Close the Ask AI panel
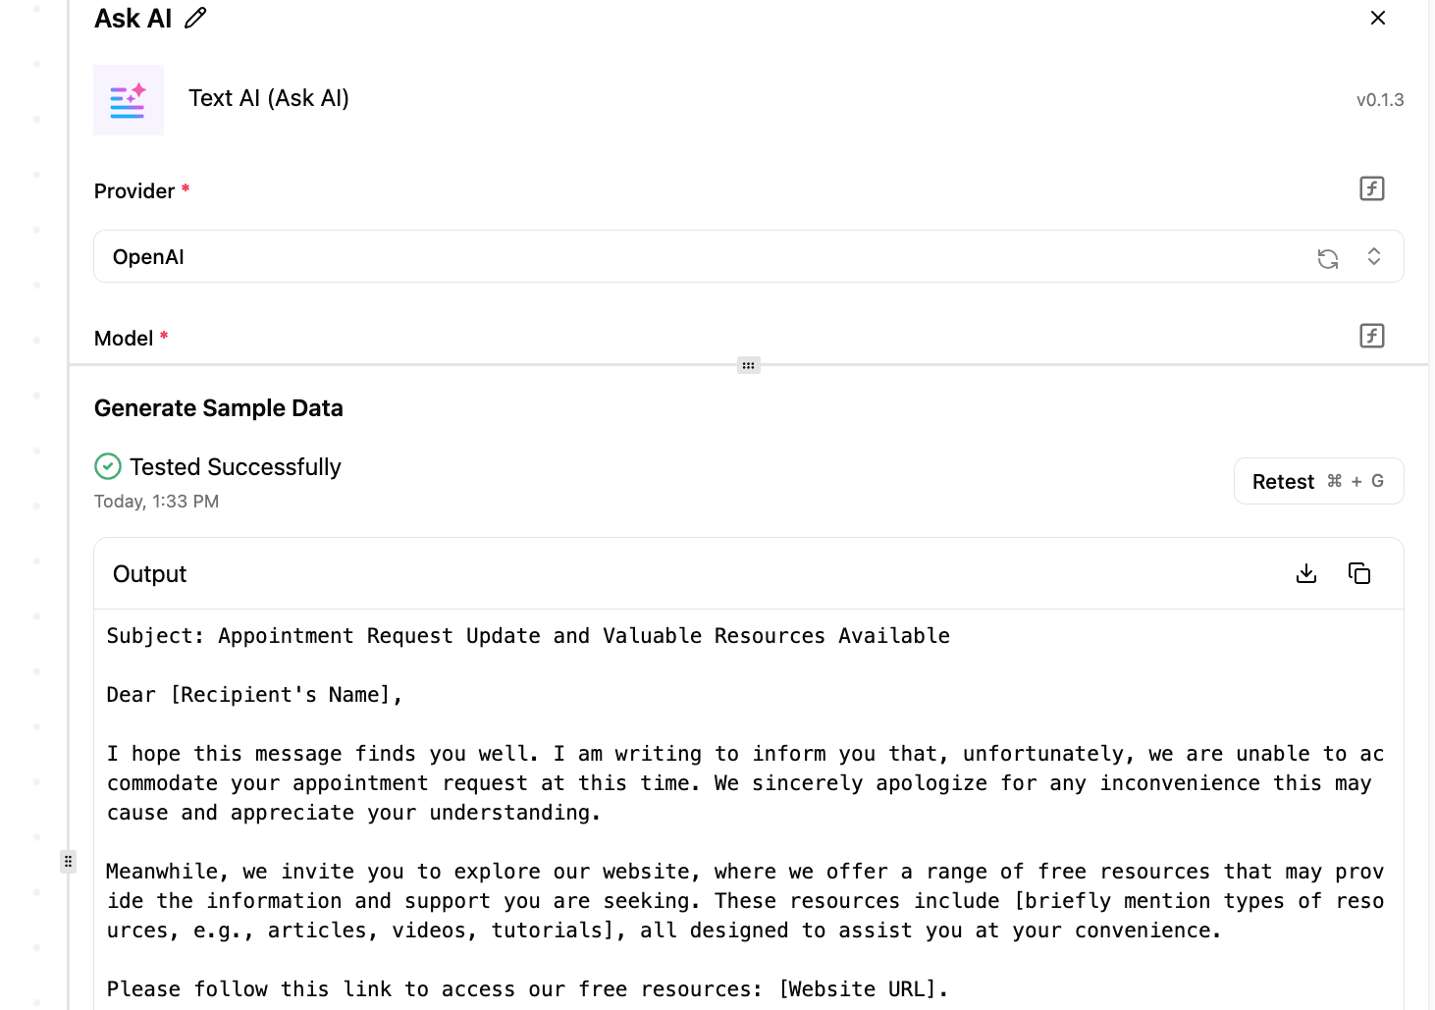Image resolution: width=1435 pixels, height=1010 pixels. pos(1378,18)
